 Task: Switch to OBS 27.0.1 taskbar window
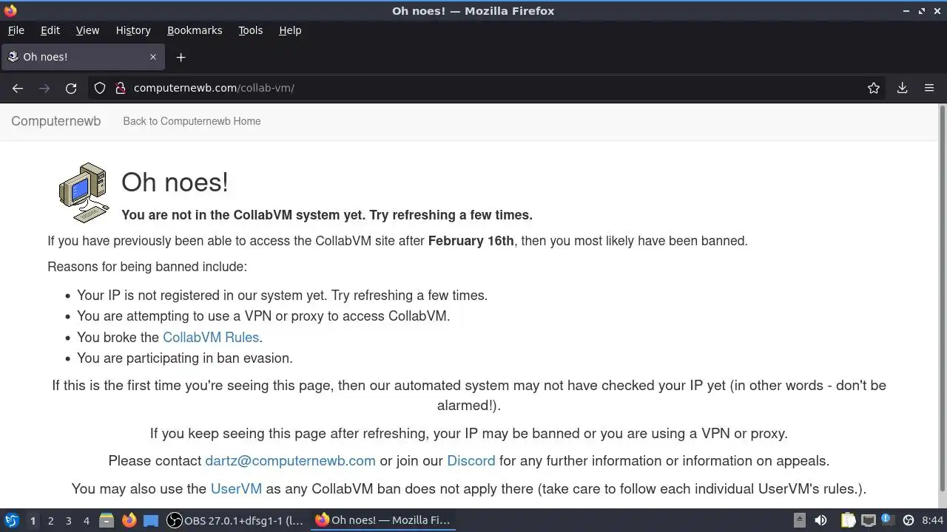click(x=235, y=520)
